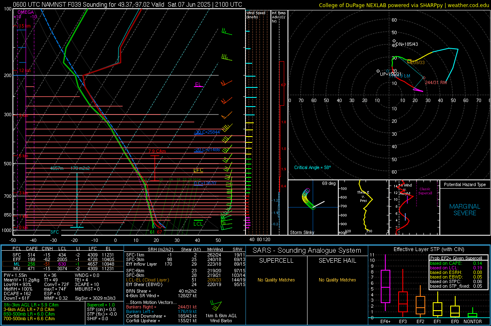
Task: Click the based on CAPE: 0.14 line
Action: tap(456, 263)
